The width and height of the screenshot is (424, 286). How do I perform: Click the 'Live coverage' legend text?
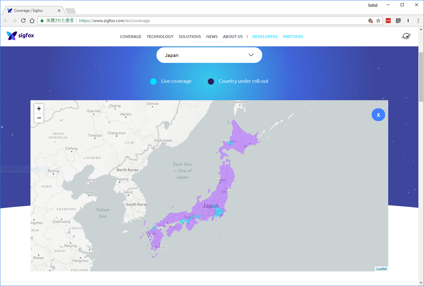tap(176, 81)
